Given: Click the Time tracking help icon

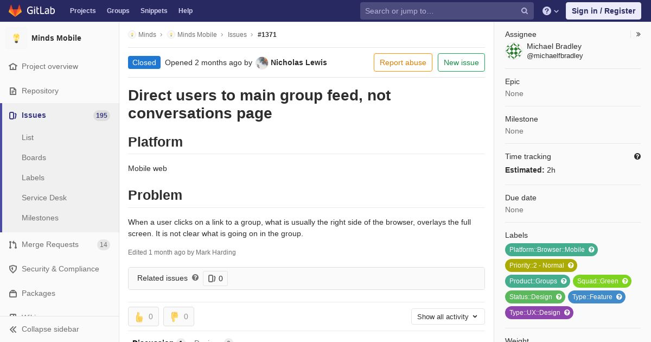Looking at the screenshot, I should (637, 156).
